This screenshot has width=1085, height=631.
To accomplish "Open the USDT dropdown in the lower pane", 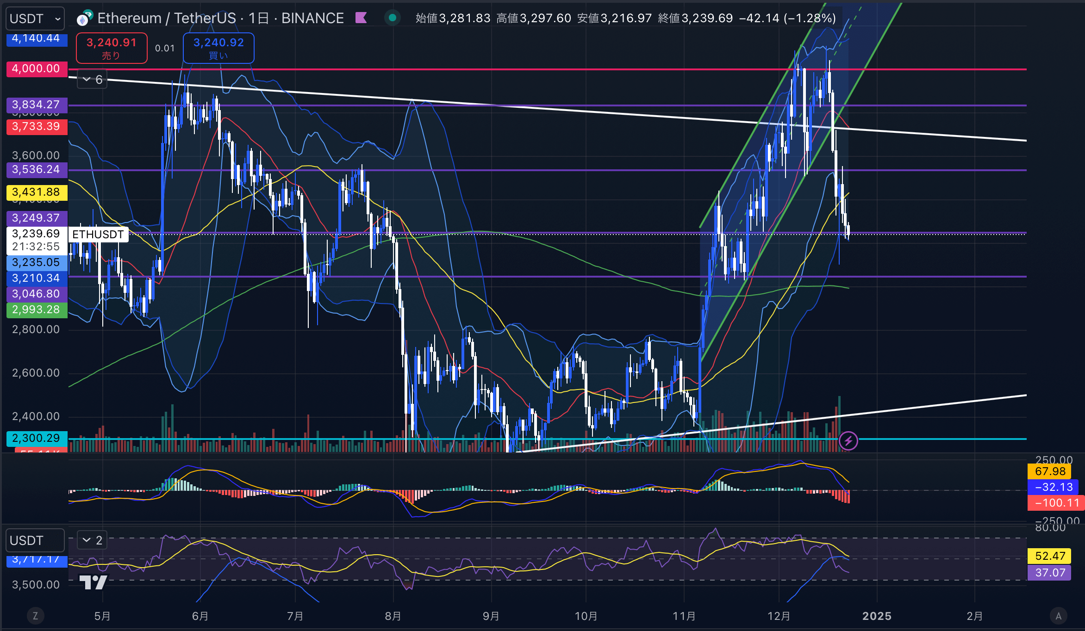I will pos(35,540).
